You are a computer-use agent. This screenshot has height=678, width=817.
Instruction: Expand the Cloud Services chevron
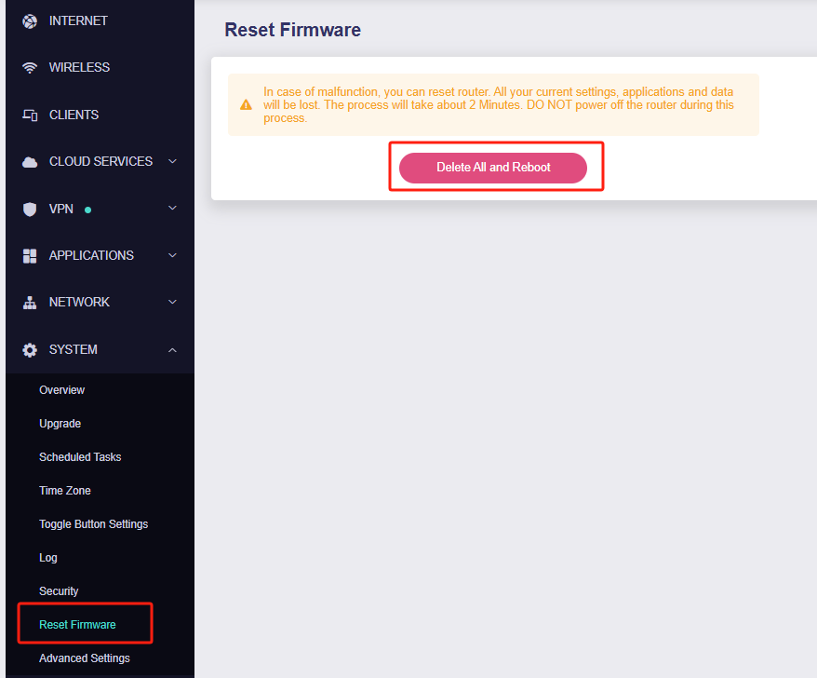(x=172, y=161)
